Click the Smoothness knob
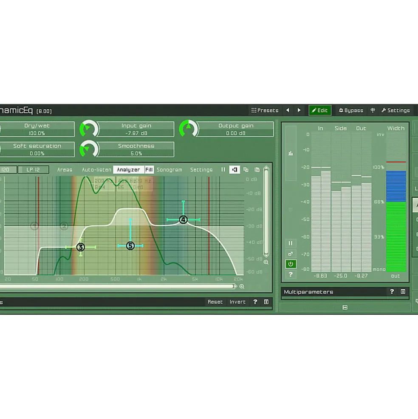Viewport: 418px width, 419px height. point(89,149)
